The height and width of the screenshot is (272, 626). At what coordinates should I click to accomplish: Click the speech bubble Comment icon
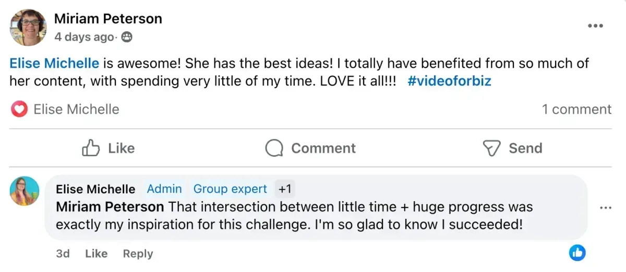274,149
